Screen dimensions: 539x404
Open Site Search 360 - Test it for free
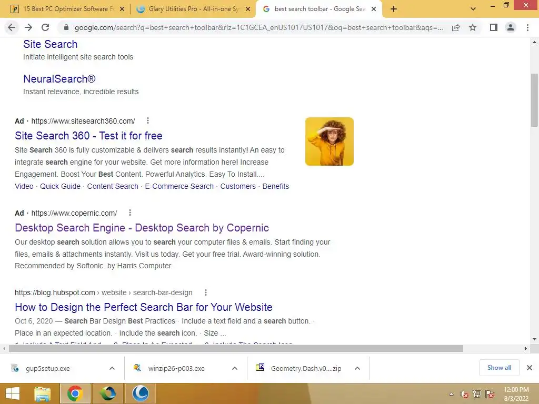88,135
